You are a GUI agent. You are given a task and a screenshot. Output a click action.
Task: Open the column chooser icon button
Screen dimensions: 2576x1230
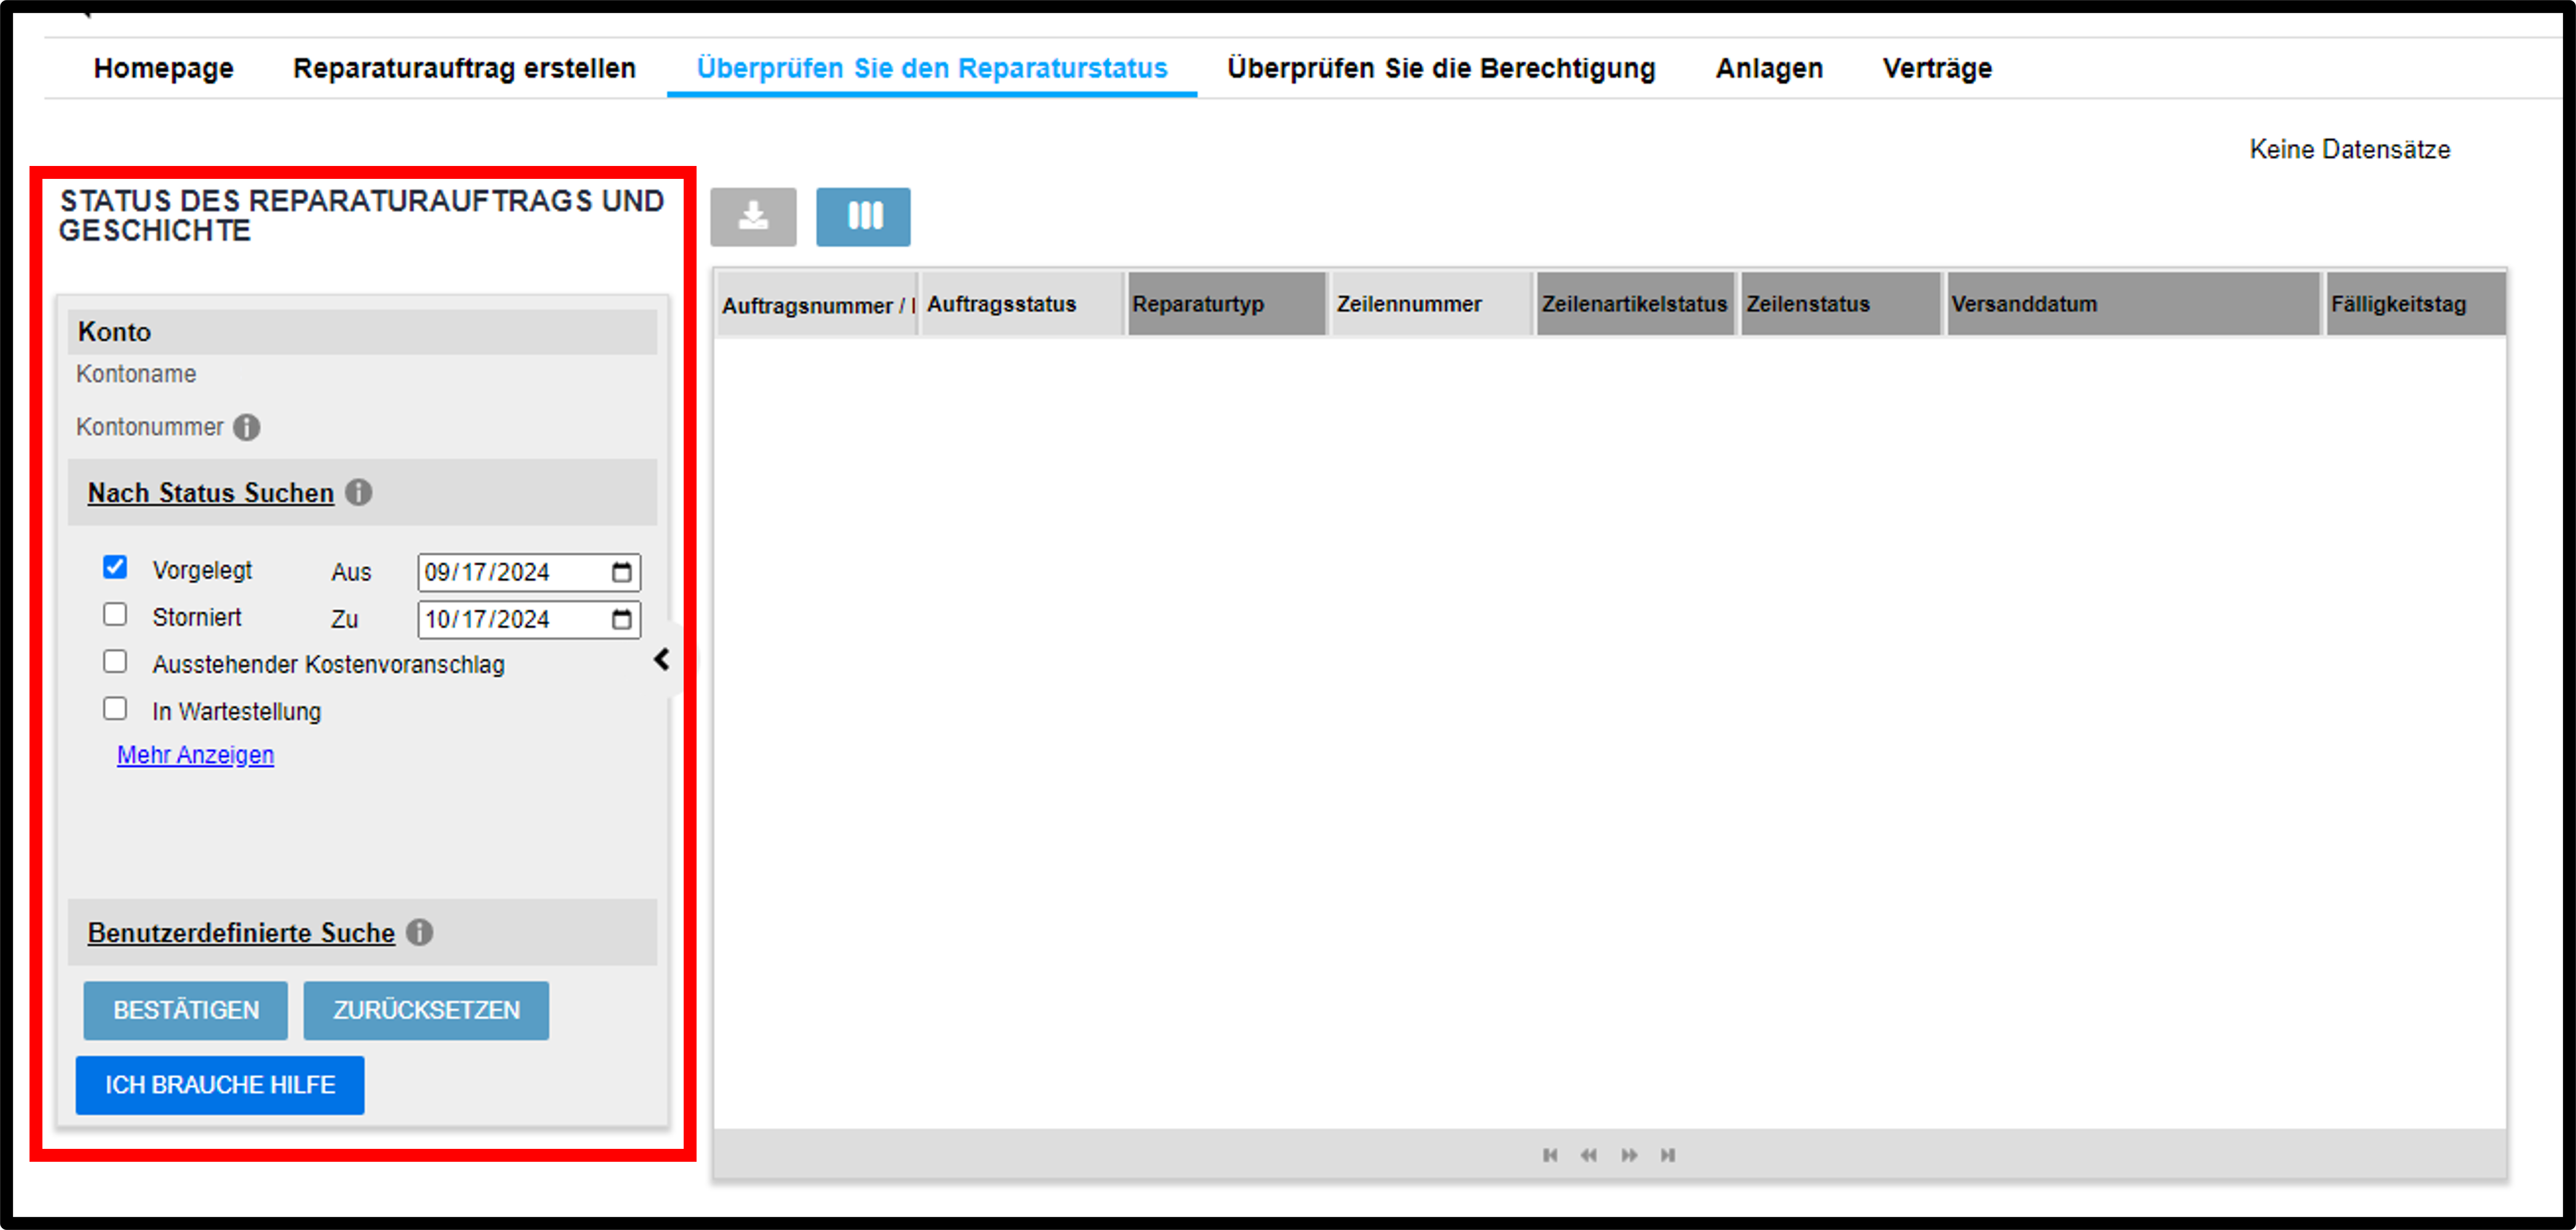click(x=863, y=216)
